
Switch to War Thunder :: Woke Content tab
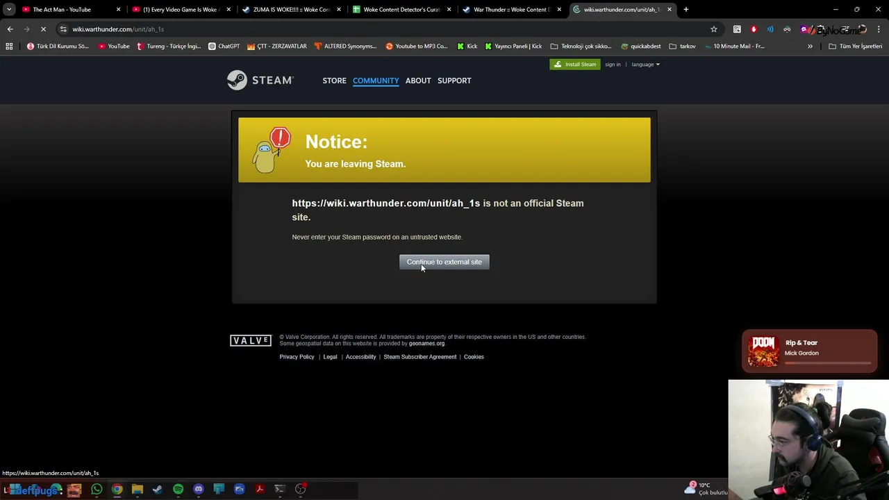(x=511, y=10)
